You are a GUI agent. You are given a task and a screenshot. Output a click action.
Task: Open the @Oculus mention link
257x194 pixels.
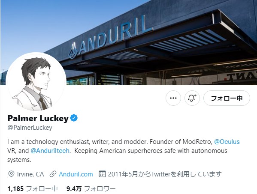[x=227, y=142]
